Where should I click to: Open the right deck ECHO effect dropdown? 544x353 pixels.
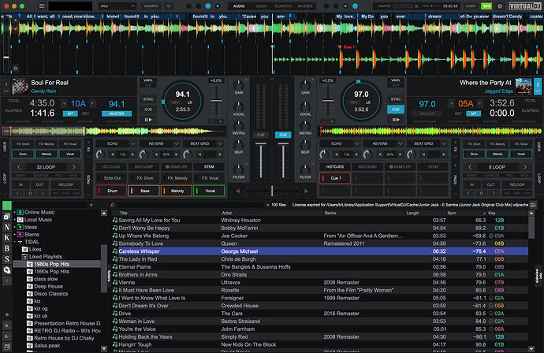[356, 143]
